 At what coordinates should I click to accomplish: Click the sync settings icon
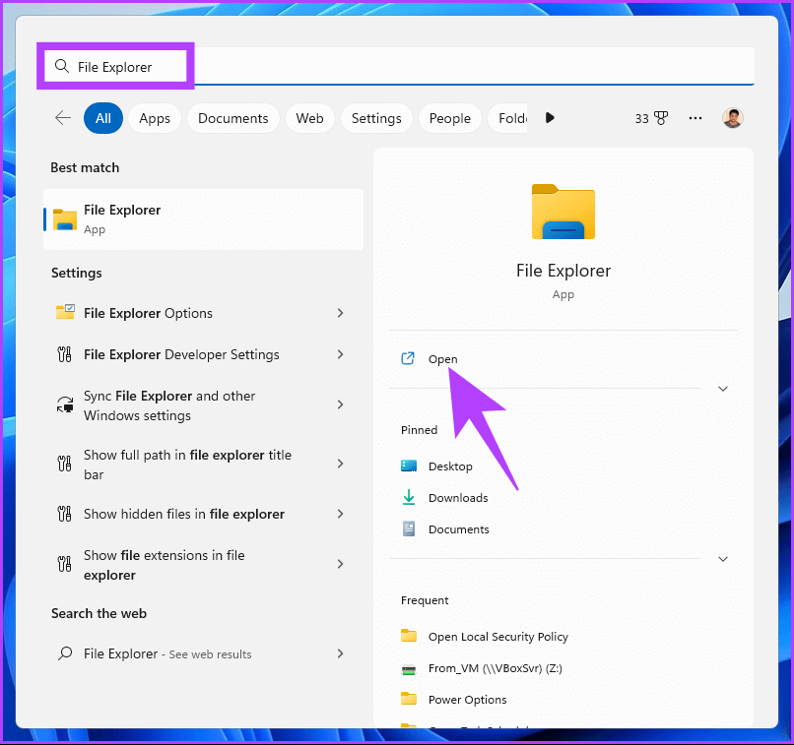[65, 404]
